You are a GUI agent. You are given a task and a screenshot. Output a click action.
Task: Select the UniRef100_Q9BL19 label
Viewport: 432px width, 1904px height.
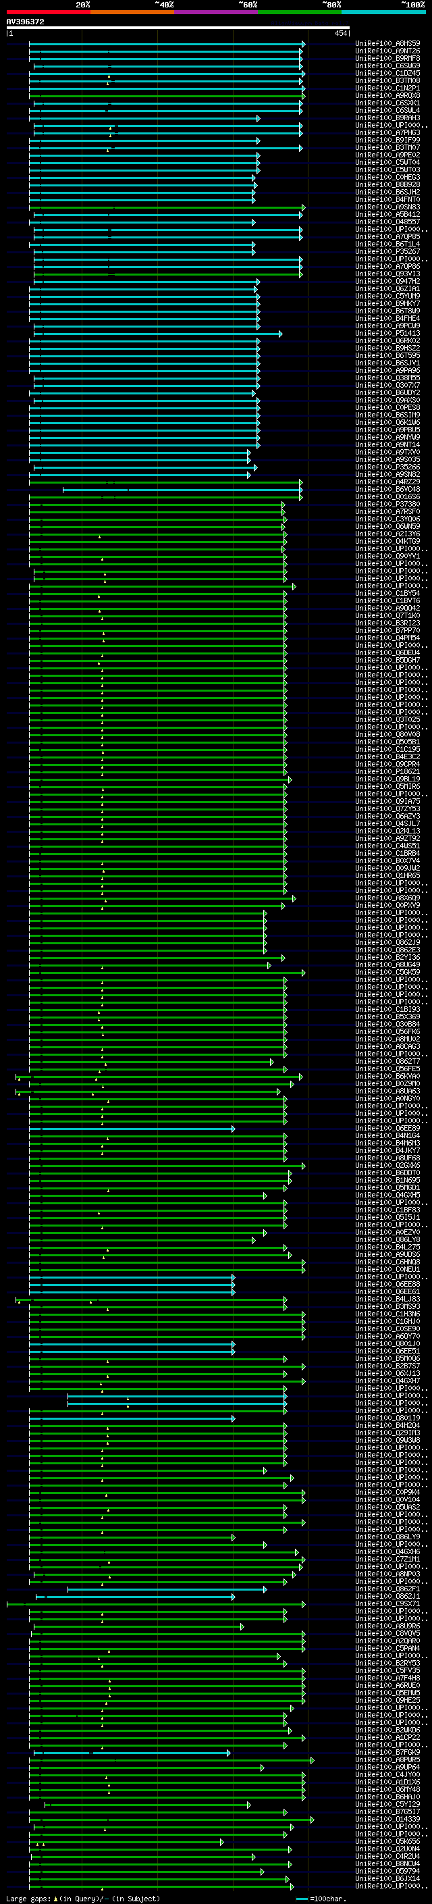tap(387, 779)
